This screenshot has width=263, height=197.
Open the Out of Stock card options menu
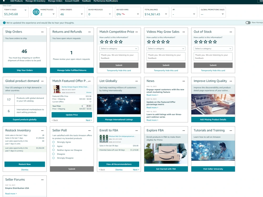231,32
